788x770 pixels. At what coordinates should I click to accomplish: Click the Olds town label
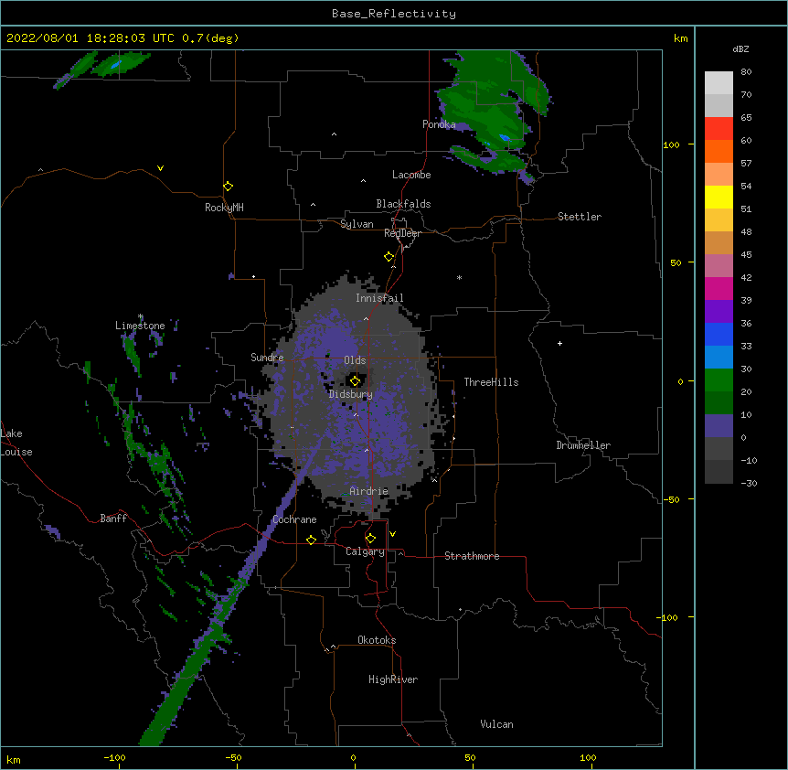[355, 360]
